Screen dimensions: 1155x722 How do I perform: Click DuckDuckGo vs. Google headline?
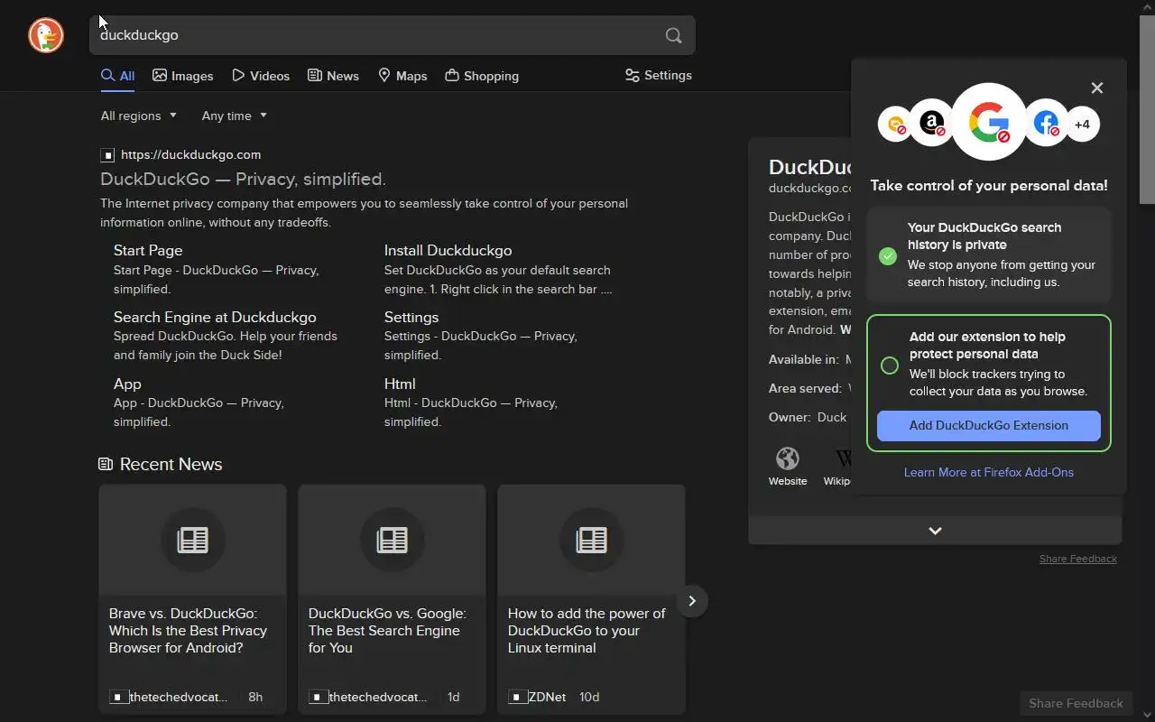[x=387, y=630]
